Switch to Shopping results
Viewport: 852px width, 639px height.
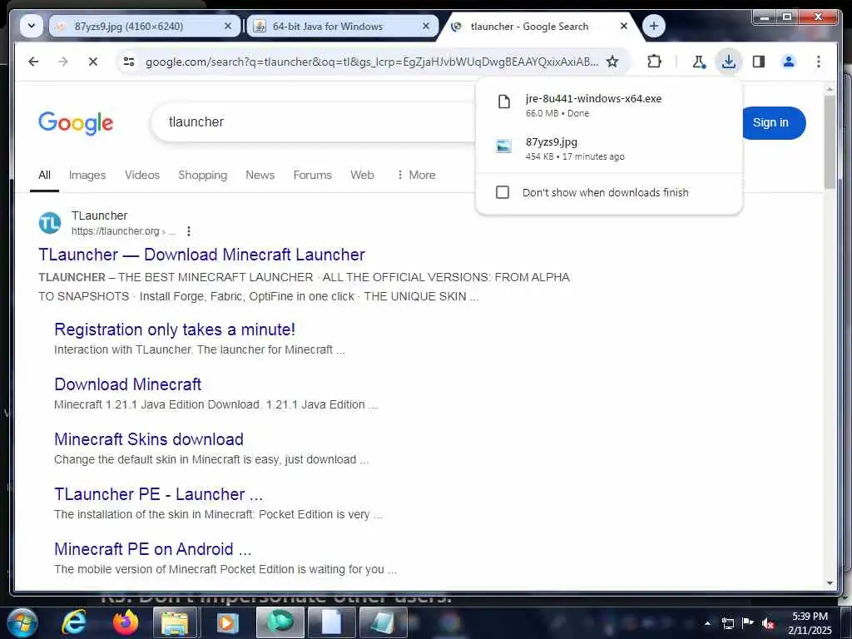tap(203, 175)
